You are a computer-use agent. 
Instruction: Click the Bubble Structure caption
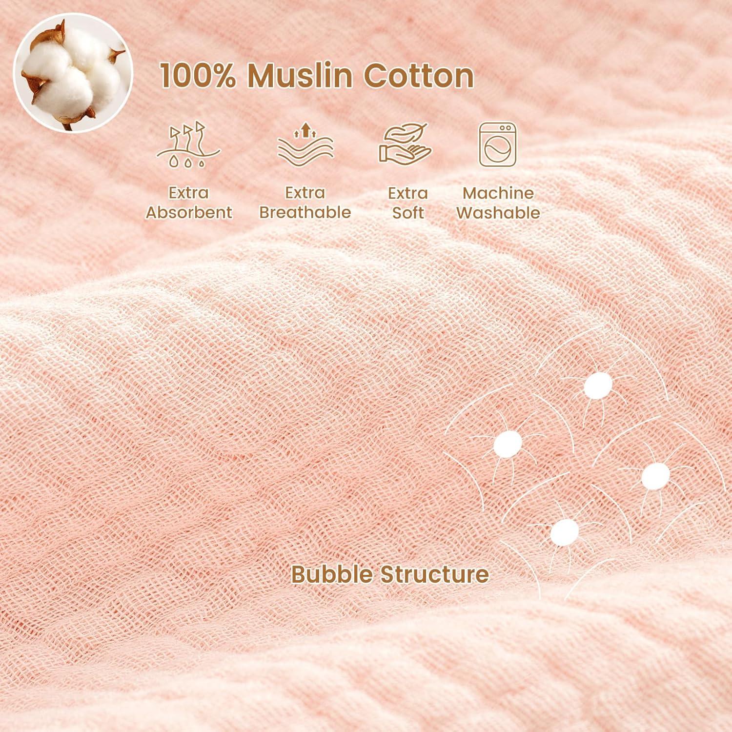pos(390,574)
